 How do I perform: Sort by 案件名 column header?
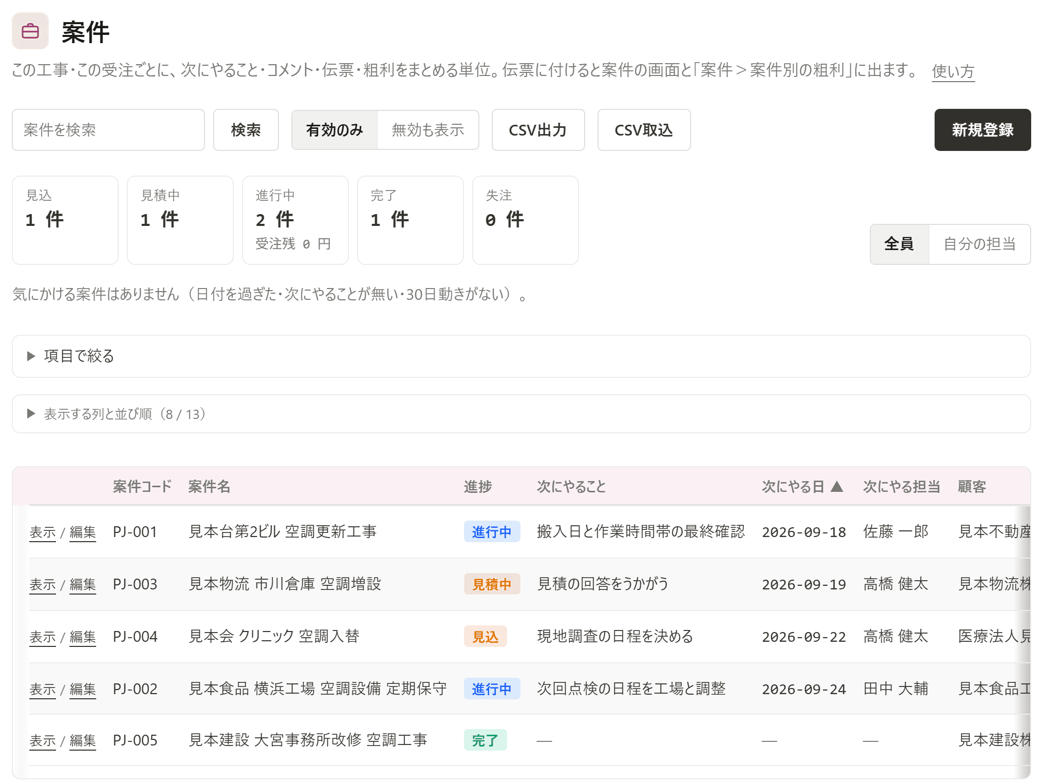tap(209, 486)
